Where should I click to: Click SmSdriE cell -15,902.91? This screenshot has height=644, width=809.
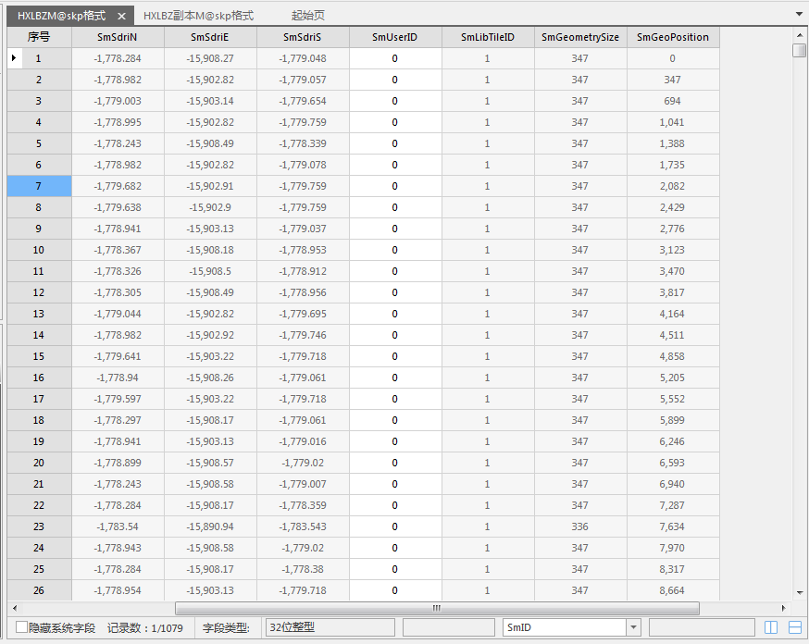pyautogui.click(x=210, y=186)
